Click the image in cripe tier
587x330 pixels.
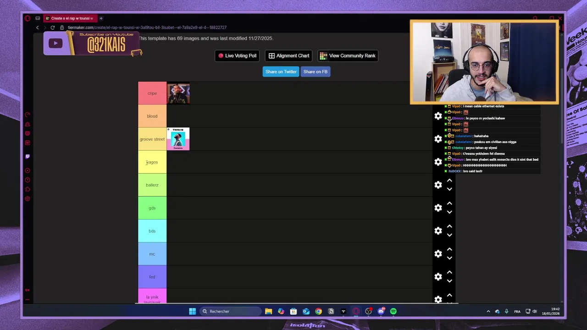(178, 93)
